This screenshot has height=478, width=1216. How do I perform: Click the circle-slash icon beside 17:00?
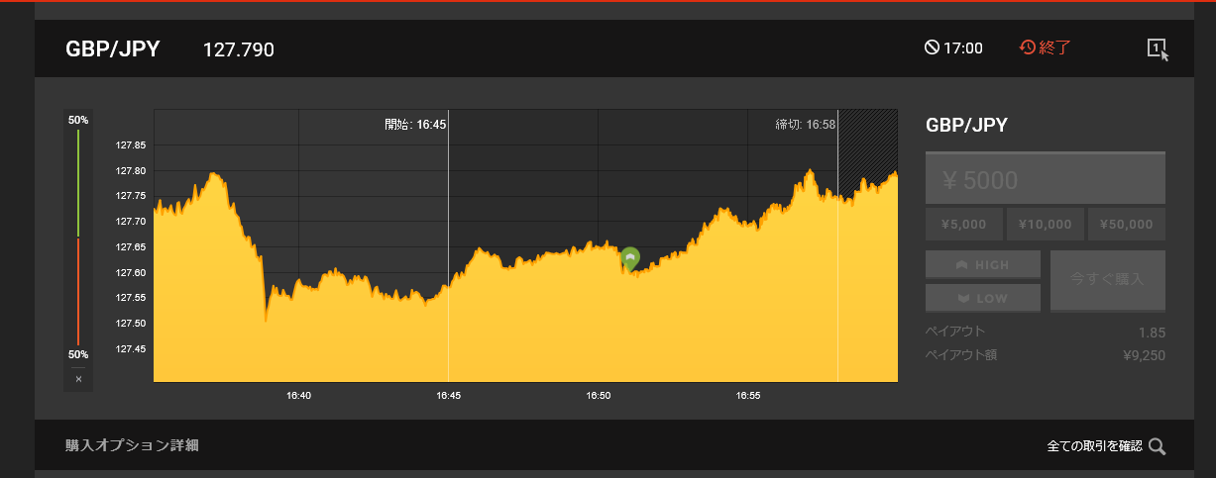932,48
